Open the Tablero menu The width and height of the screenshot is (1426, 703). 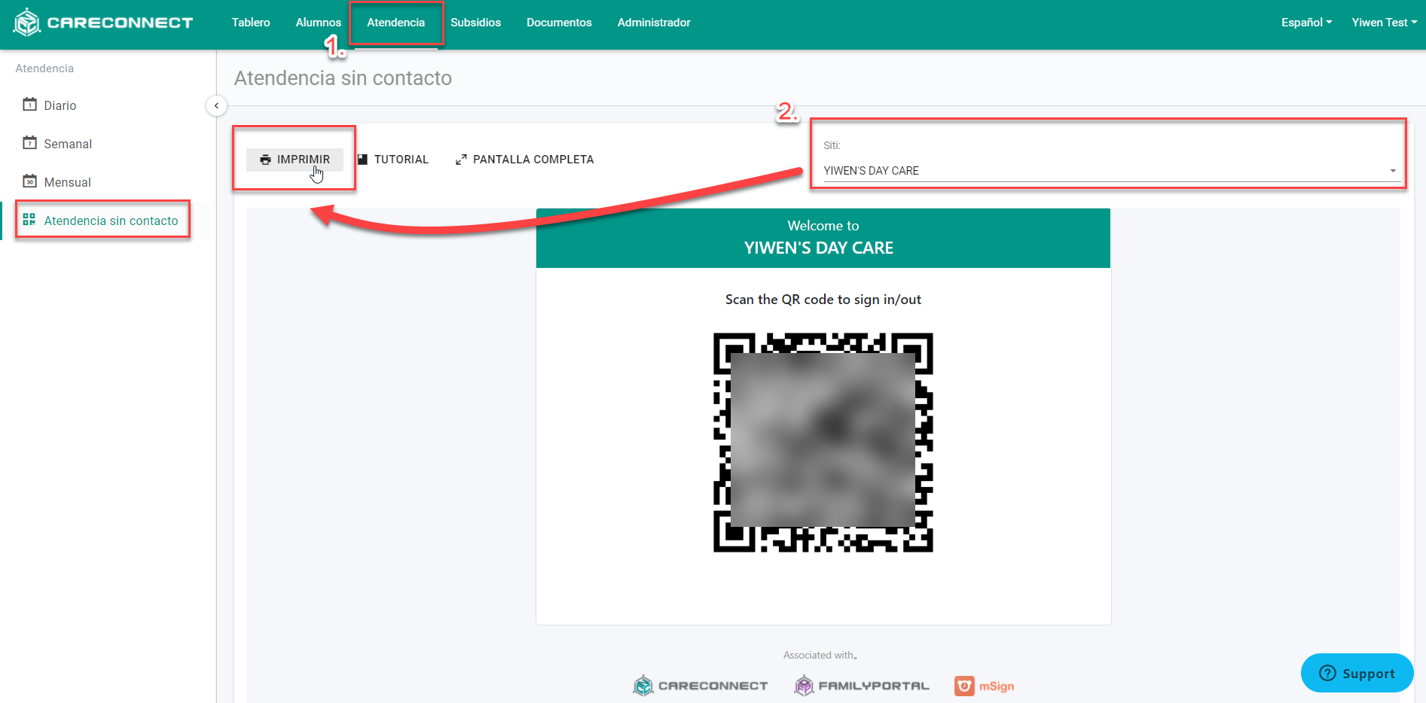click(x=251, y=23)
